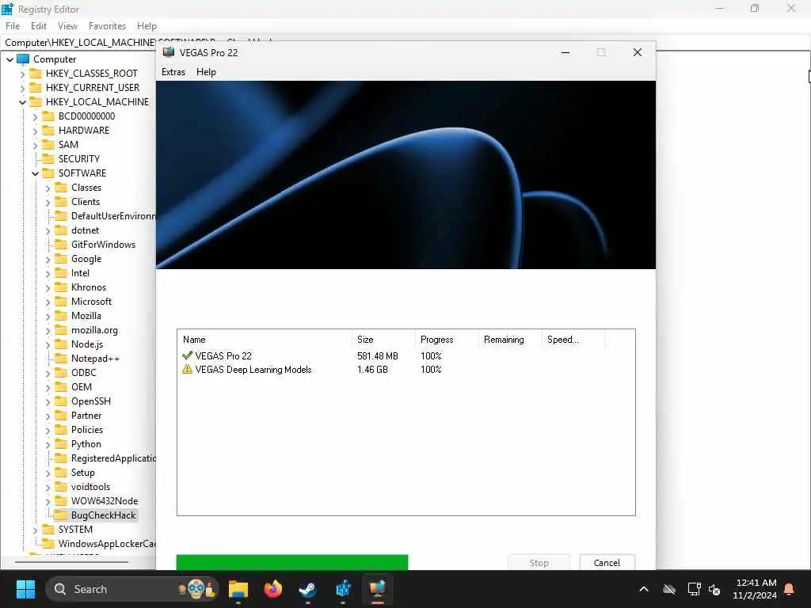Open the notification bell icon
811x608 pixels.
click(790, 589)
